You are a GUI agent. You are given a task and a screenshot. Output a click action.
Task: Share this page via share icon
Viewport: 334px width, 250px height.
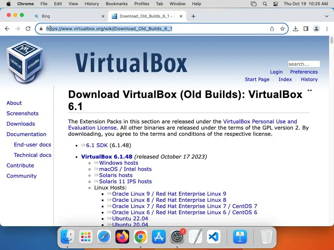[x=272, y=29]
